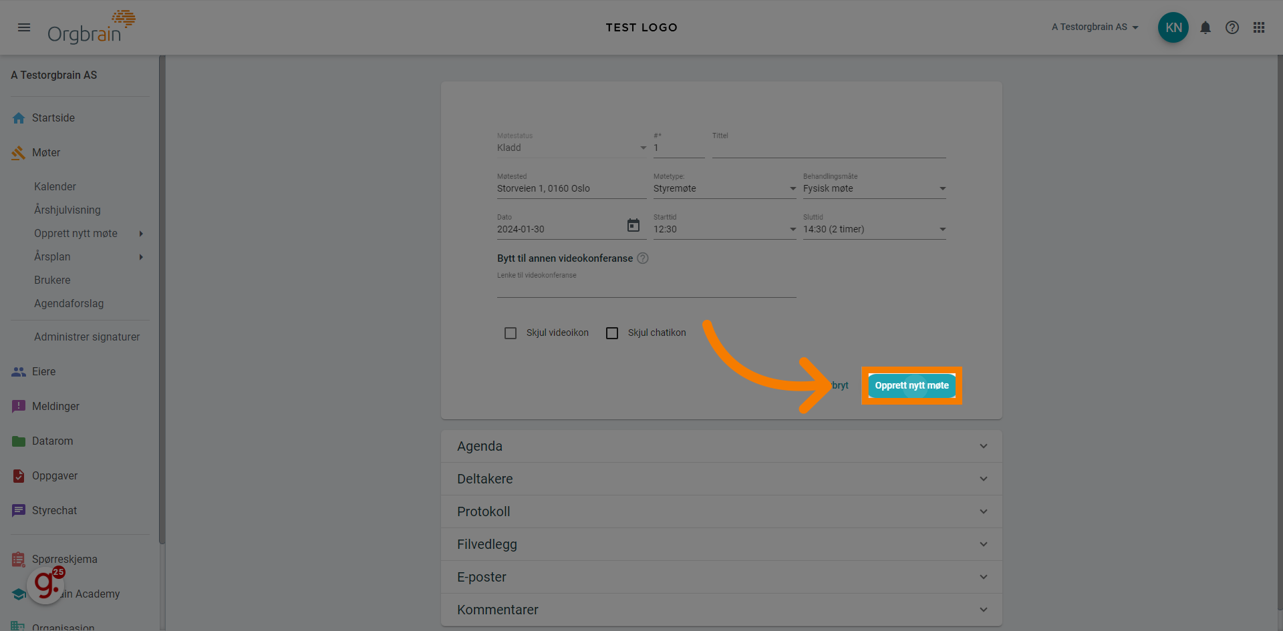Open the Starttid 12:30 dropdown
This screenshot has height=631, width=1283.
(724, 229)
